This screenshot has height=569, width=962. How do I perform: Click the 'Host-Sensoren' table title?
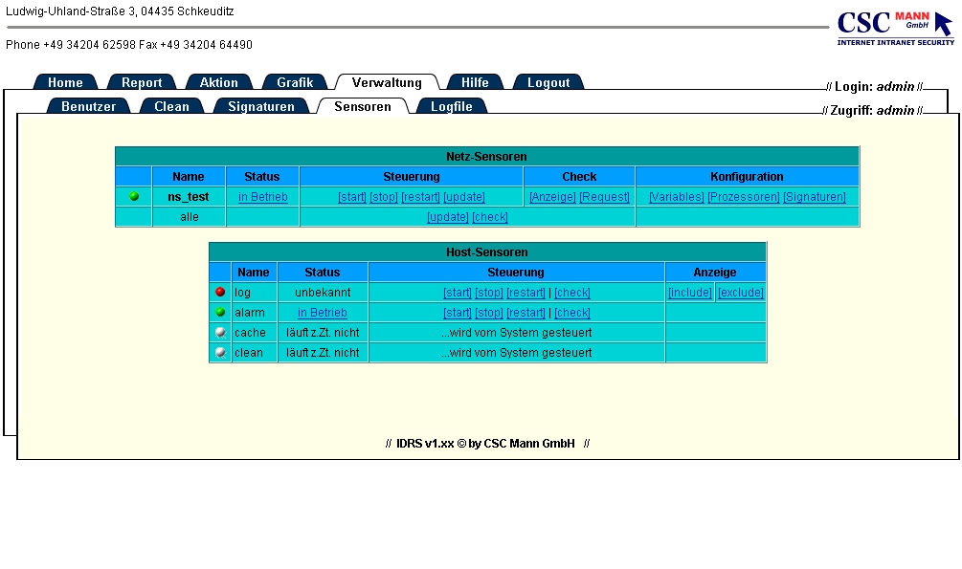click(487, 252)
